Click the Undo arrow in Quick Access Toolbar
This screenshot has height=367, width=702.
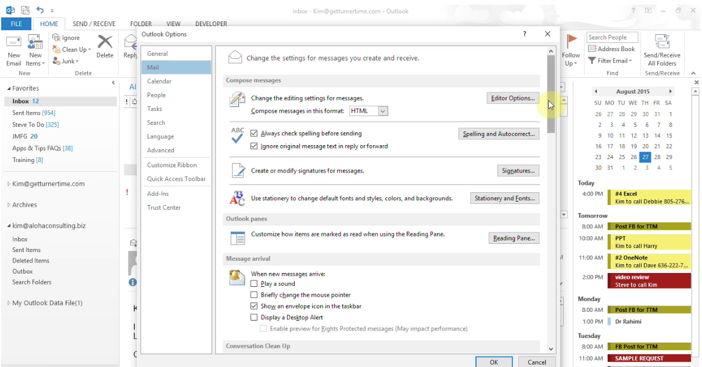pyautogui.click(x=40, y=10)
